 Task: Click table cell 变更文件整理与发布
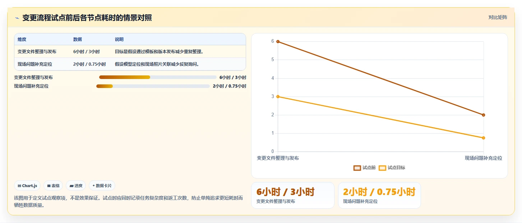pyautogui.click(x=37, y=52)
